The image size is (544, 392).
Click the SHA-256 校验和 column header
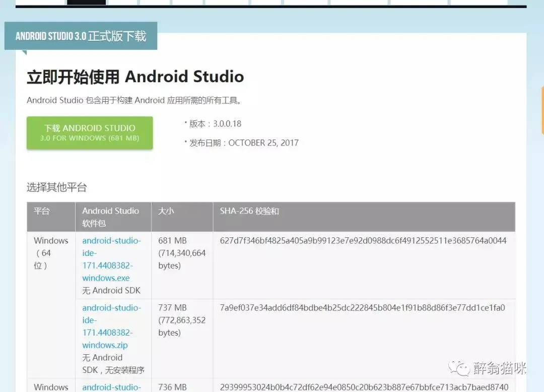click(x=364, y=217)
